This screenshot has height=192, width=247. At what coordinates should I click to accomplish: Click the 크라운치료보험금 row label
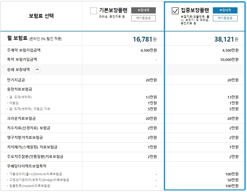(x=21, y=118)
